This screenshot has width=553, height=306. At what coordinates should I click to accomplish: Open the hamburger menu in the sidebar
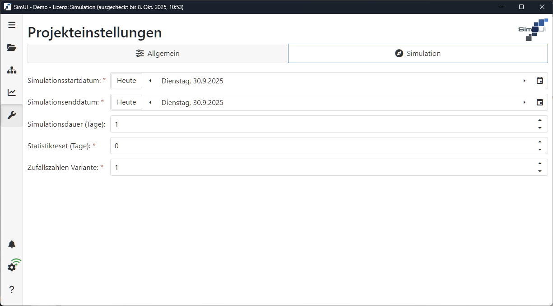tap(12, 25)
